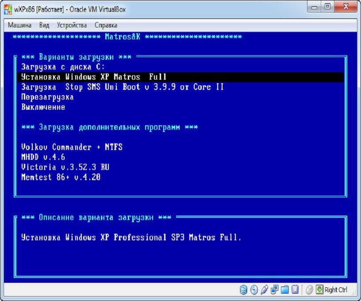The height and width of the screenshot is (301, 361).
Task: Choose Выключение in the boot menu
Action: click(42, 106)
